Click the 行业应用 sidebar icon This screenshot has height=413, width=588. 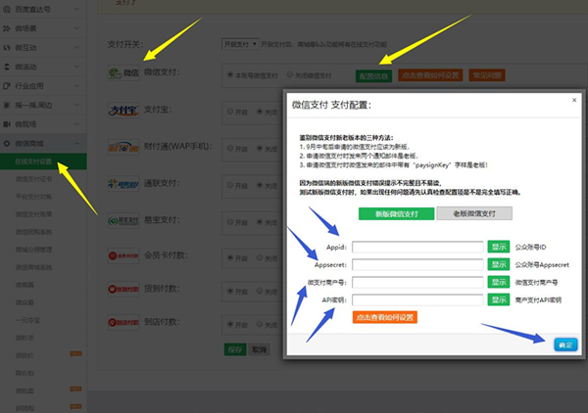coord(7,86)
